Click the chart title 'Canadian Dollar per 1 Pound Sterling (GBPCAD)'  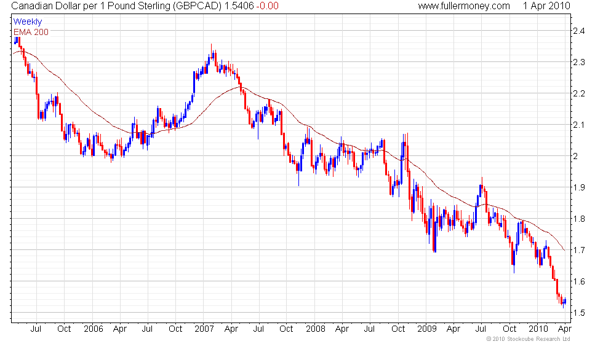pos(116,6)
